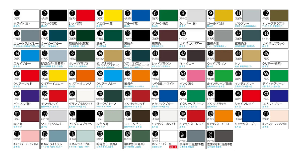Image resolution: width=301 pixels, height=162 pixels.
Task: Click the number 28 circle badge
Action: 128,34
